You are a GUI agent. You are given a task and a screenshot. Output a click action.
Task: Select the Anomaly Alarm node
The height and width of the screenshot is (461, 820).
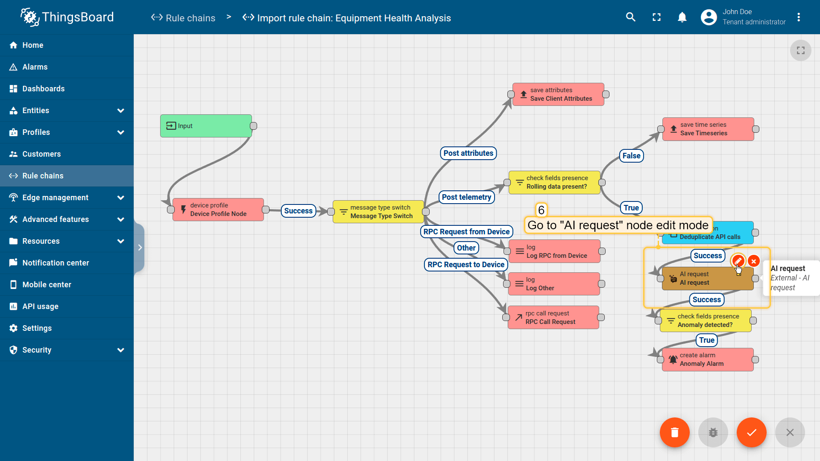click(708, 359)
